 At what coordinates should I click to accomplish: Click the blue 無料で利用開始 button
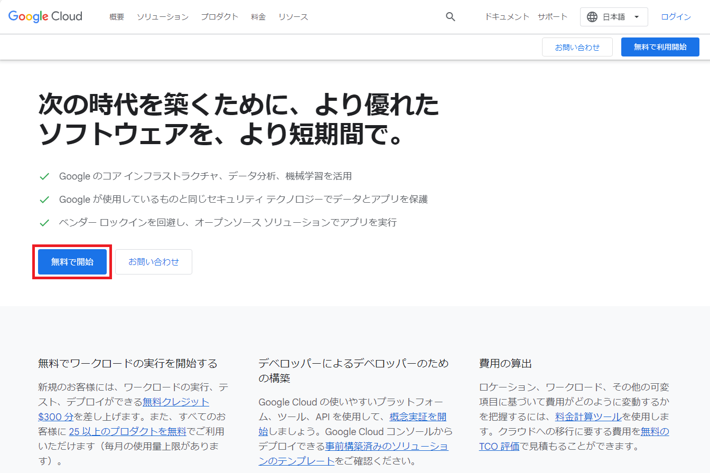pyautogui.click(x=660, y=46)
